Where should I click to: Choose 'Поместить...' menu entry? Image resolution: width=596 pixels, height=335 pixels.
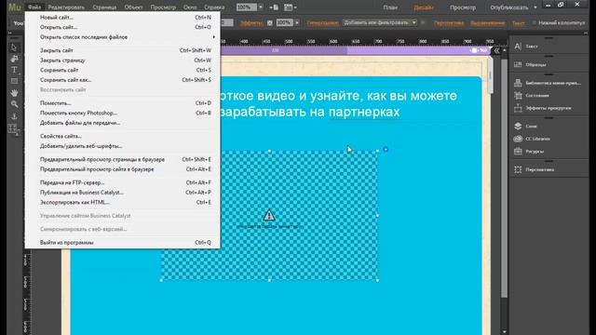122,103
